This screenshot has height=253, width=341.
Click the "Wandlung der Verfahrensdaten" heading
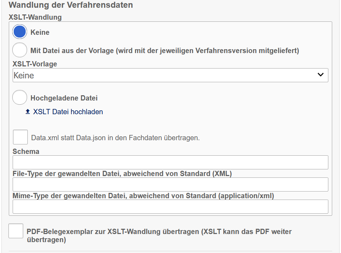pos(71,5)
